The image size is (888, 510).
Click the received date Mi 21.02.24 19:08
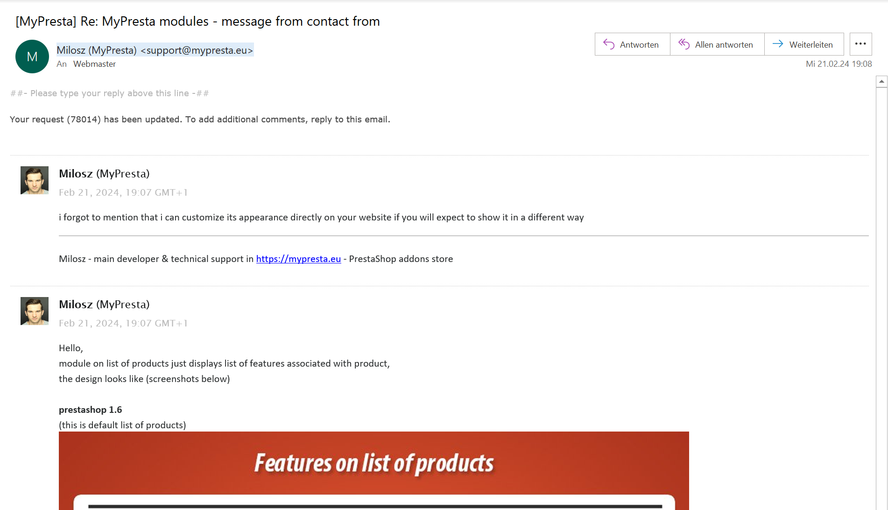coord(839,64)
